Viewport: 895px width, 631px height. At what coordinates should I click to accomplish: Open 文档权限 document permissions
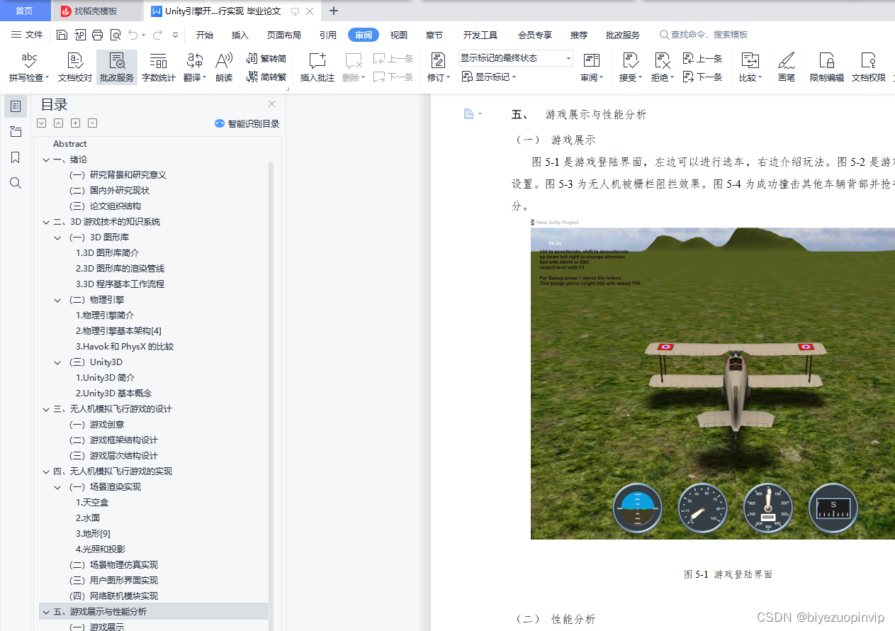(x=869, y=68)
